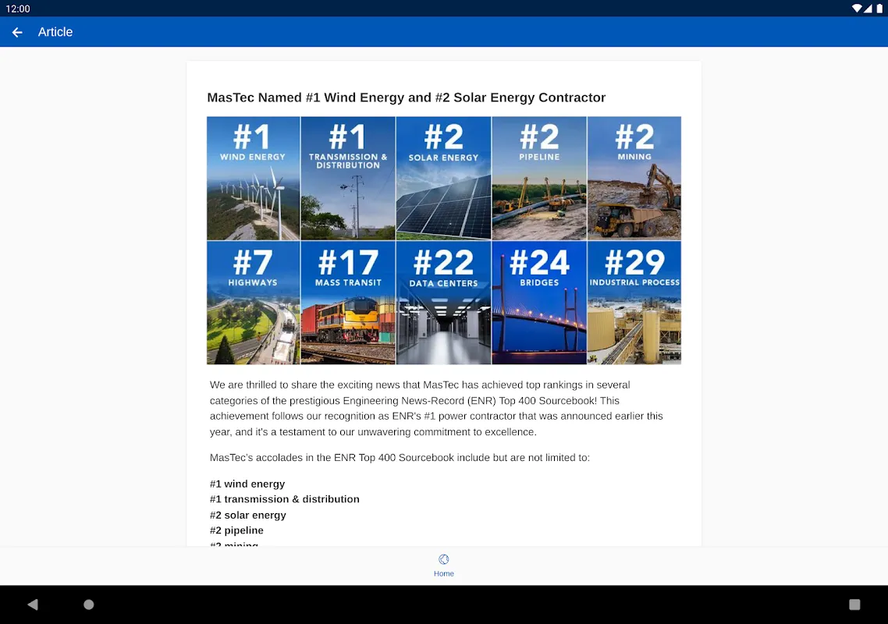Viewport: 888px width, 624px height.
Task: Open the #1 Wind Energy image tile
Action: click(253, 179)
